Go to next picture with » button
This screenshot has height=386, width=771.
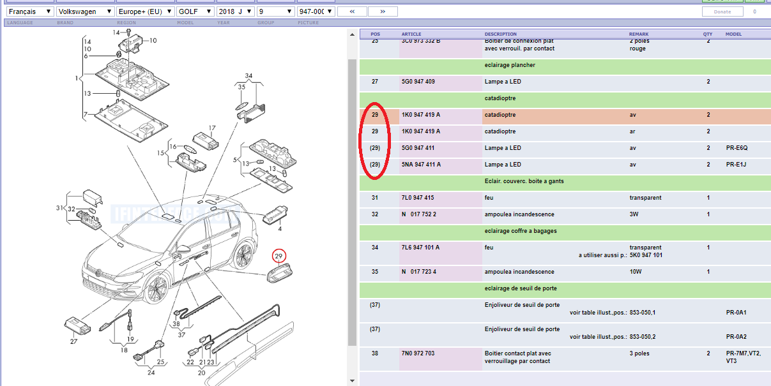[383, 11]
